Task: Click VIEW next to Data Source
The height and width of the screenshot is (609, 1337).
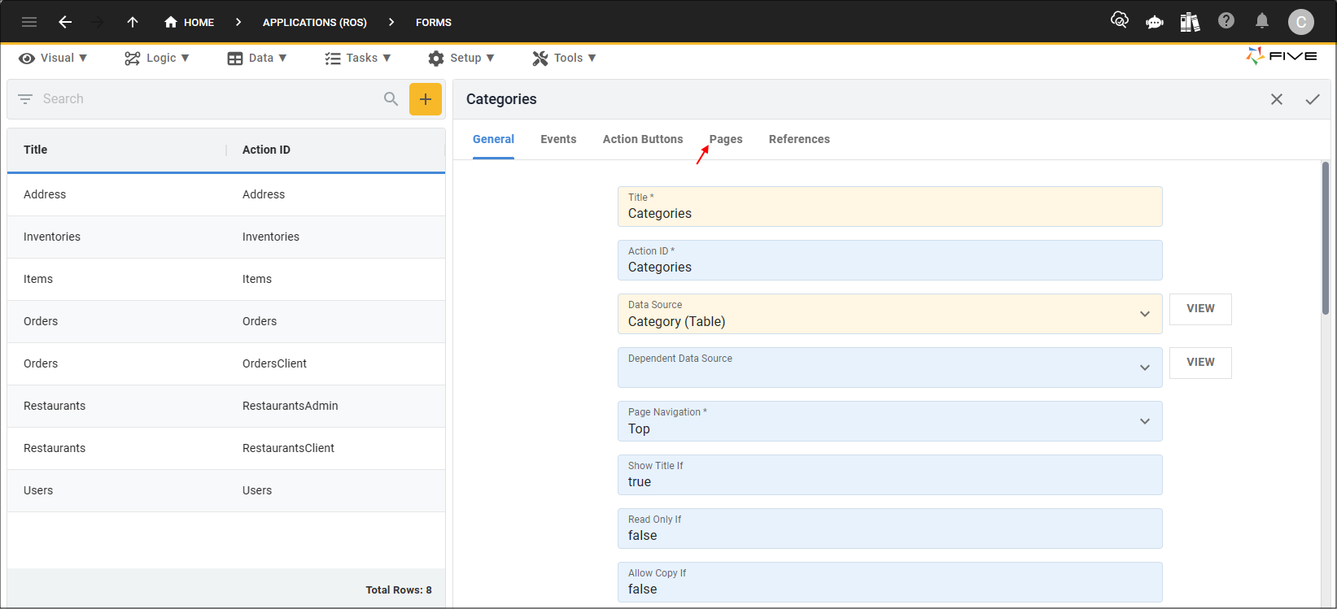Action: coord(1200,309)
